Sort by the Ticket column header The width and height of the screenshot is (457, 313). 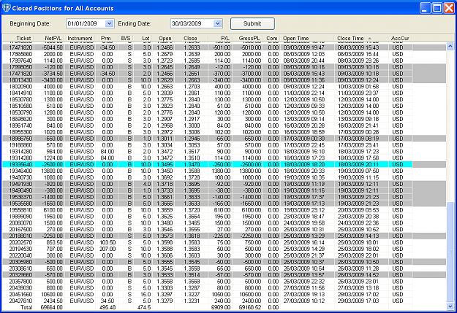coord(23,38)
